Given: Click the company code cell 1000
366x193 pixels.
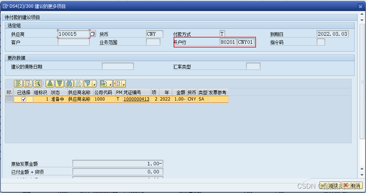Looking at the screenshot, I should (104, 99).
